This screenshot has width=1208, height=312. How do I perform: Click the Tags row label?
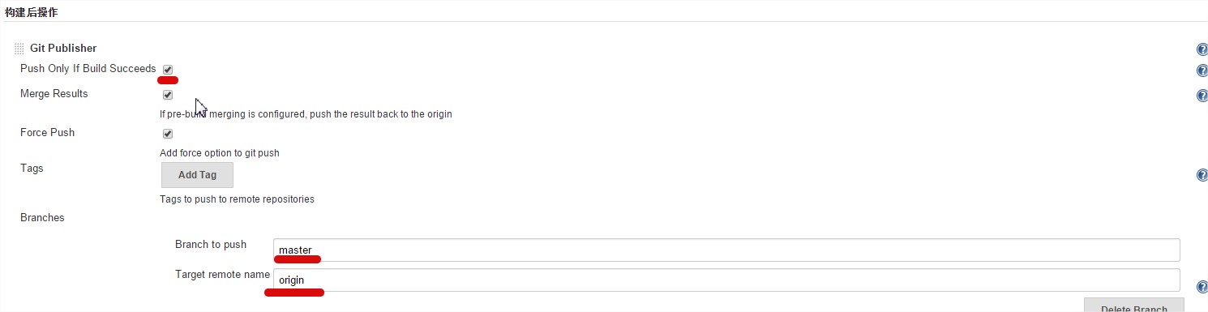pyautogui.click(x=32, y=169)
